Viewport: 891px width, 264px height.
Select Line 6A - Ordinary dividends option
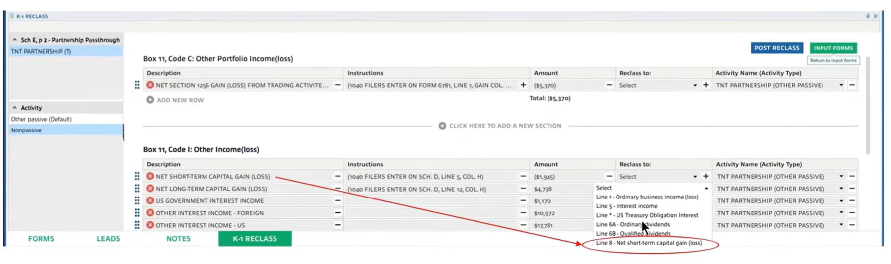632,224
